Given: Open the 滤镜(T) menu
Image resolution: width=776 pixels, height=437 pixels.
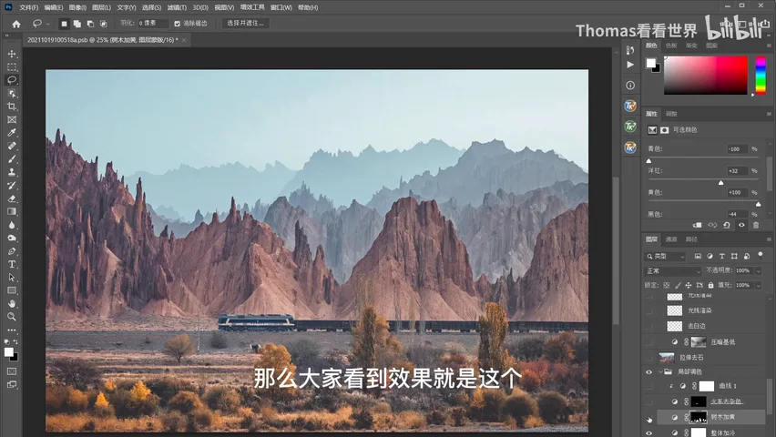Looking at the screenshot, I should [177, 7].
